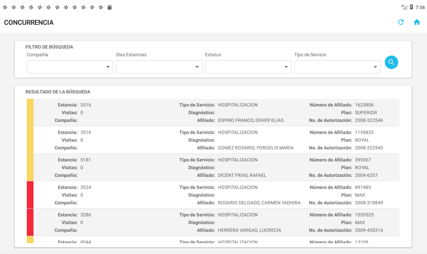Click authorization number 2008-322546

[x=369, y=120]
